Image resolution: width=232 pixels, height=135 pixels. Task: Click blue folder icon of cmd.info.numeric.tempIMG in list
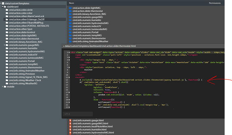coord(70,36)
